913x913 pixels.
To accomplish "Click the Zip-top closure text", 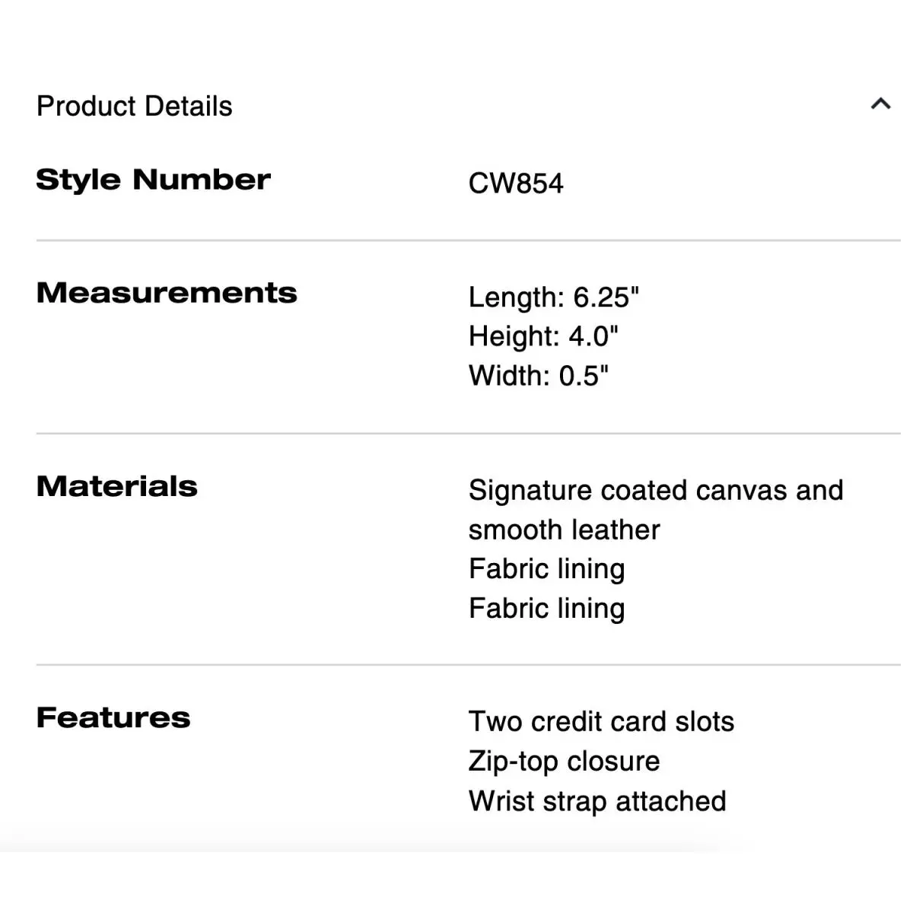I will pos(565,762).
